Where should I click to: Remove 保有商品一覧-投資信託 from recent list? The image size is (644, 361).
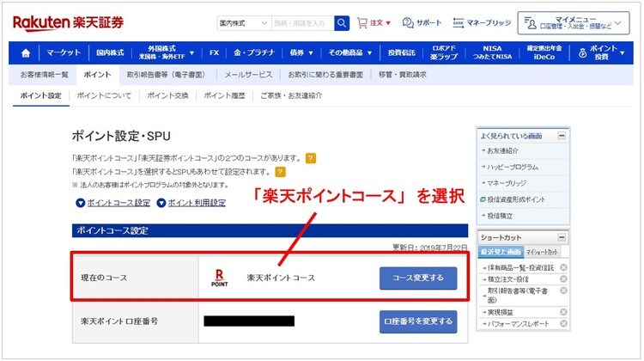[x=563, y=267]
